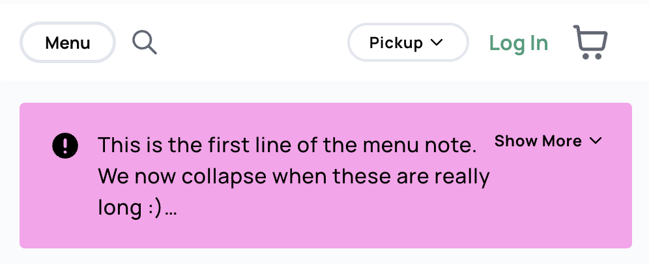Click the magnifying glass search icon
Screen dimensions: 649x264
coord(144,43)
